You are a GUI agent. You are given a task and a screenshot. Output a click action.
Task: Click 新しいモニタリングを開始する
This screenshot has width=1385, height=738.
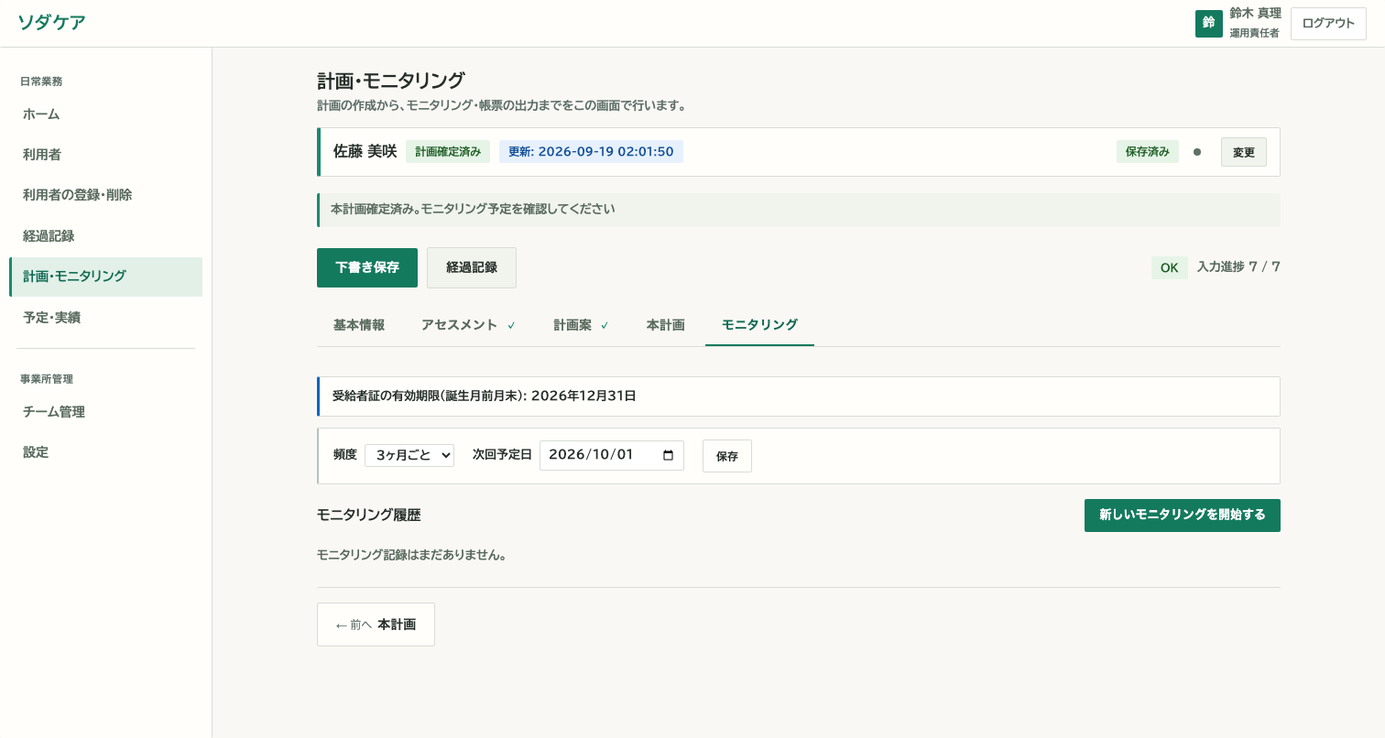coord(1183,516)
